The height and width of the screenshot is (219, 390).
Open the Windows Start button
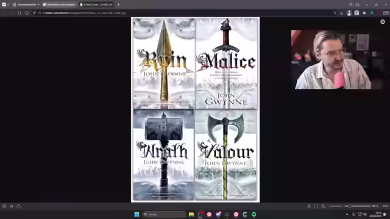[x=136, y=214]
